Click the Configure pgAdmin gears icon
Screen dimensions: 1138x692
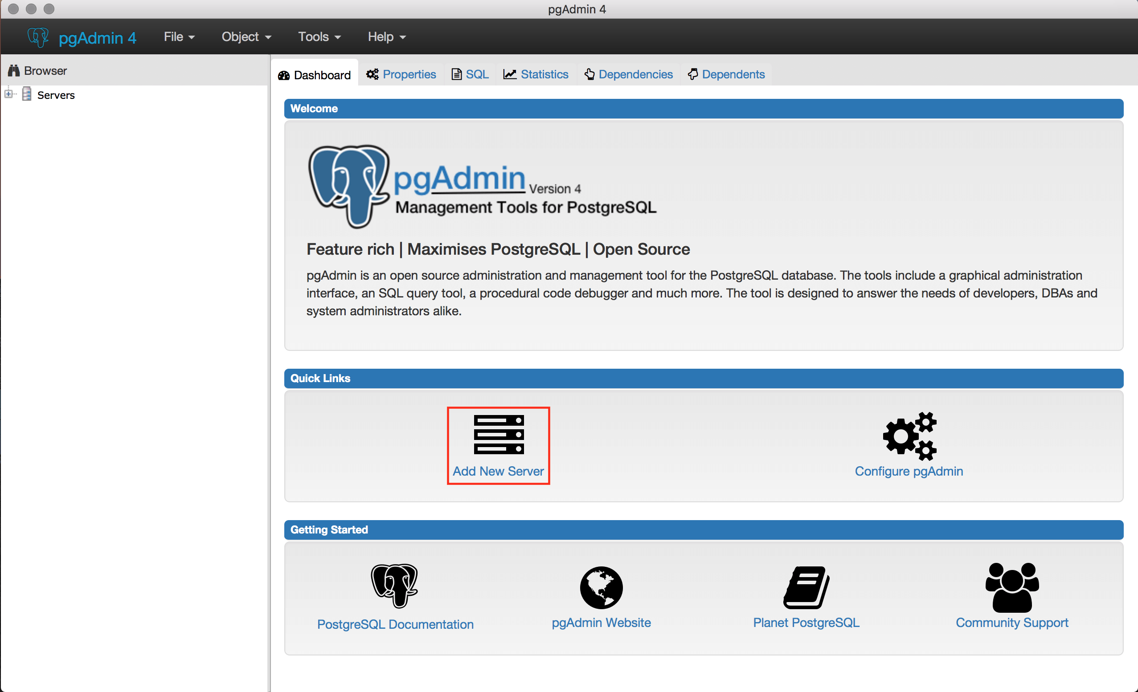click(x=908, y=436)
